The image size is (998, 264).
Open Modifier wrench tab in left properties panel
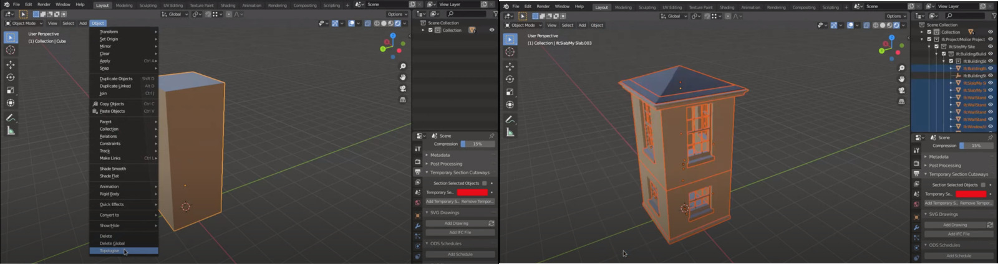[417, 225]
